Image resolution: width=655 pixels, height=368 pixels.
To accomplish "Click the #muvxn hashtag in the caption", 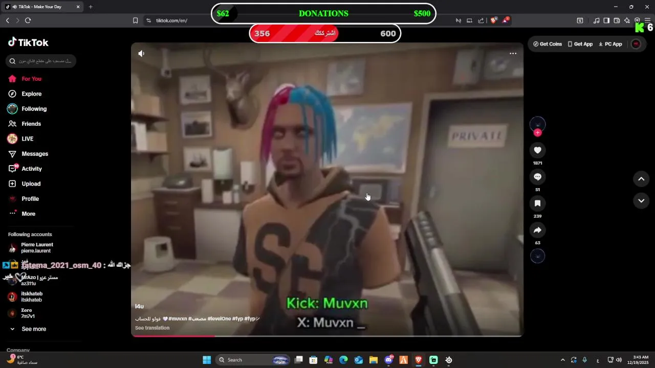I will coord(178,318).
